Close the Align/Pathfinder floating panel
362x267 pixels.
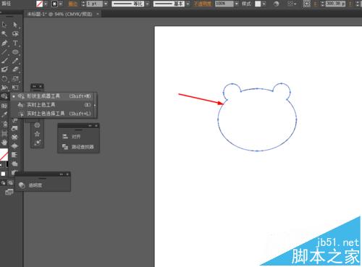[x=96, y=126]
